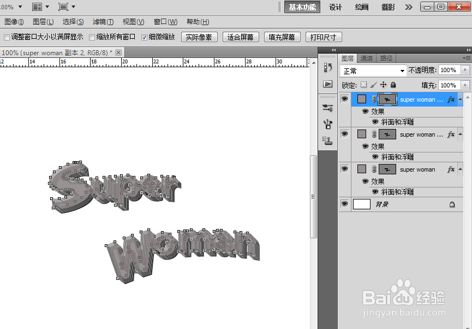
Task: Enable lock all padlock icon
Action: coord(393,85)
